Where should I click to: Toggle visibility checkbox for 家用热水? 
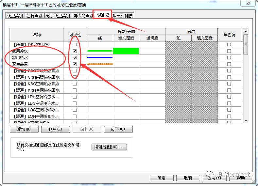75,58
